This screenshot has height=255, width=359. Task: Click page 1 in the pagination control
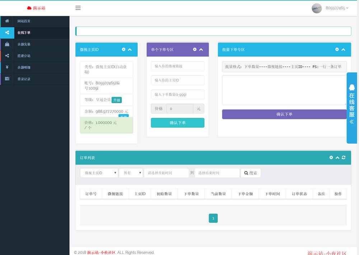[x=213, y=218]
